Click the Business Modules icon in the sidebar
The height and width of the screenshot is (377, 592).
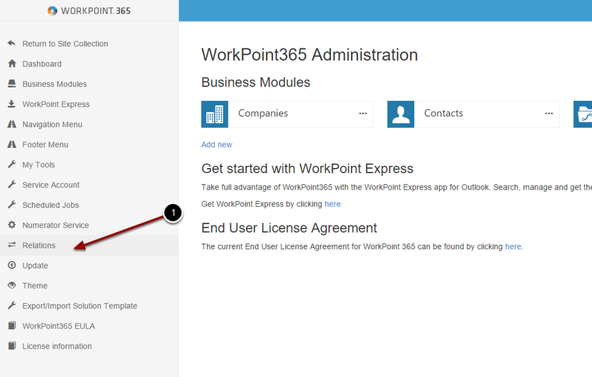(12, 84)
